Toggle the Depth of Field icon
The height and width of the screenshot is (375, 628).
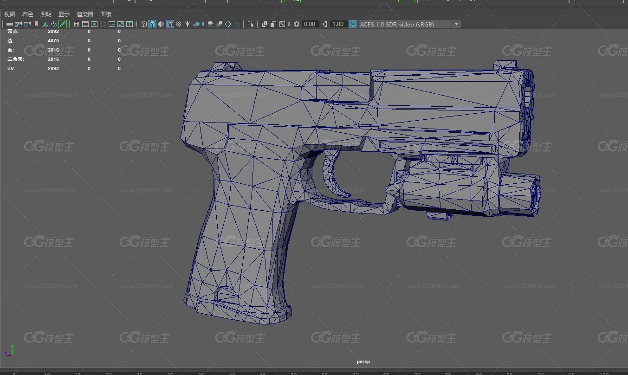(237, 24)
